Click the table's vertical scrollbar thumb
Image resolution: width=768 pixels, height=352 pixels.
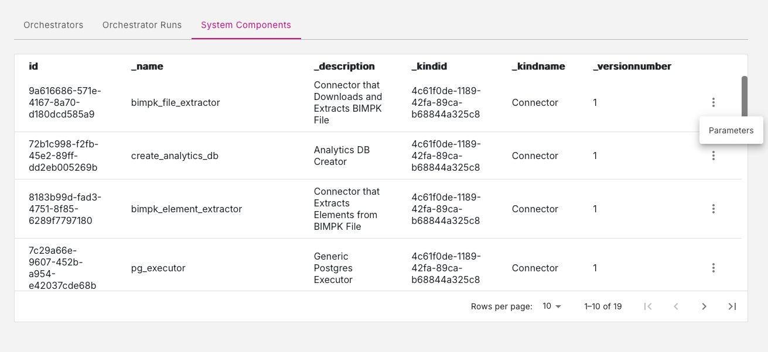pos(745,96)
